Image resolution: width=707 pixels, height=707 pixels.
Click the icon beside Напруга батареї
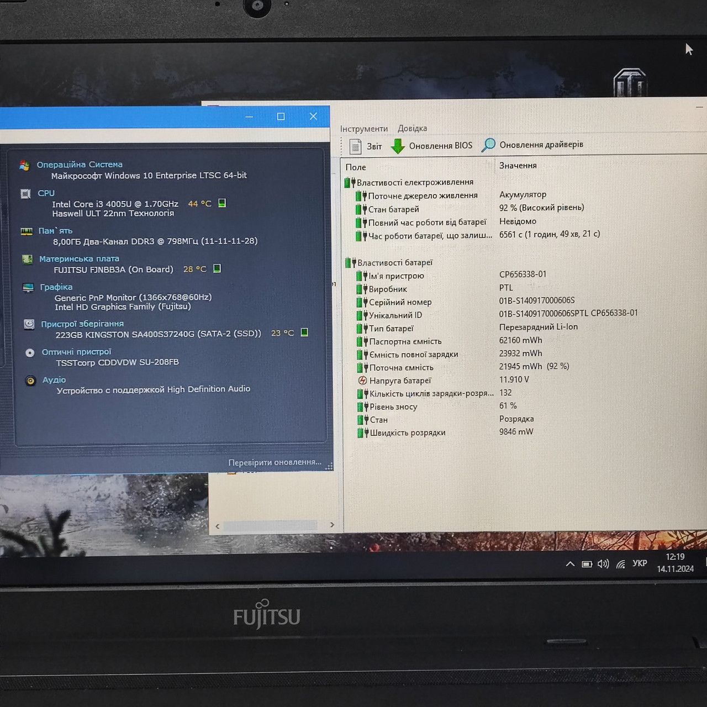coord(362,381)
